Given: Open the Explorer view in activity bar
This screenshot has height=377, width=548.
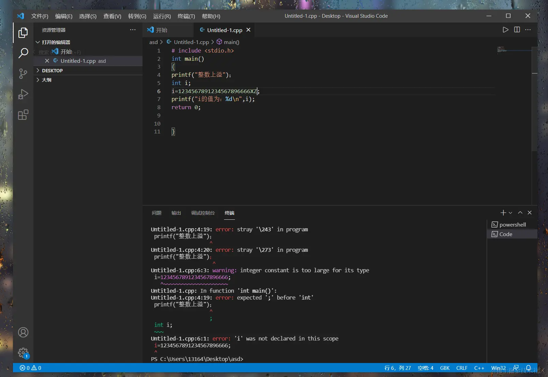Looking at the screenshot, I should (x=23, y=33).
